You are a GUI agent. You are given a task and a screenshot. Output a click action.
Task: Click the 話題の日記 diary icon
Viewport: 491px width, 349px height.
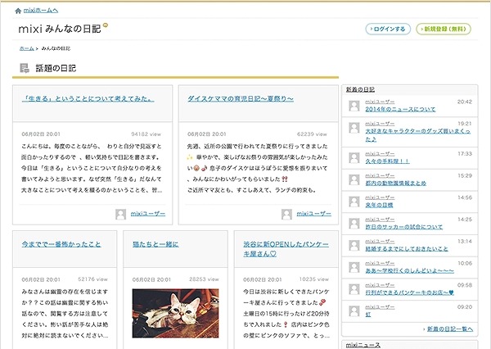(25, 68)
